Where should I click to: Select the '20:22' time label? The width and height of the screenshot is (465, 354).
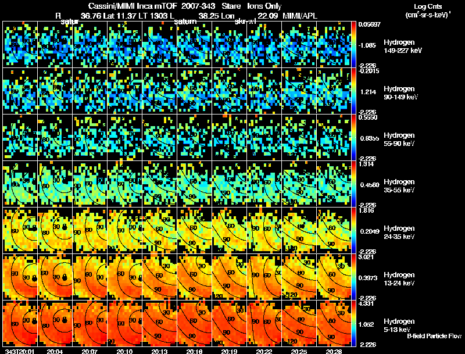tap(264, 351)
